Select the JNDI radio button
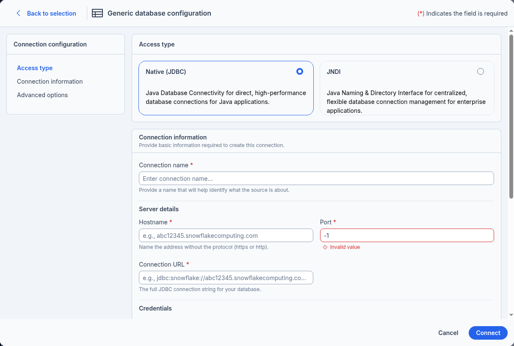 (480, 72)
